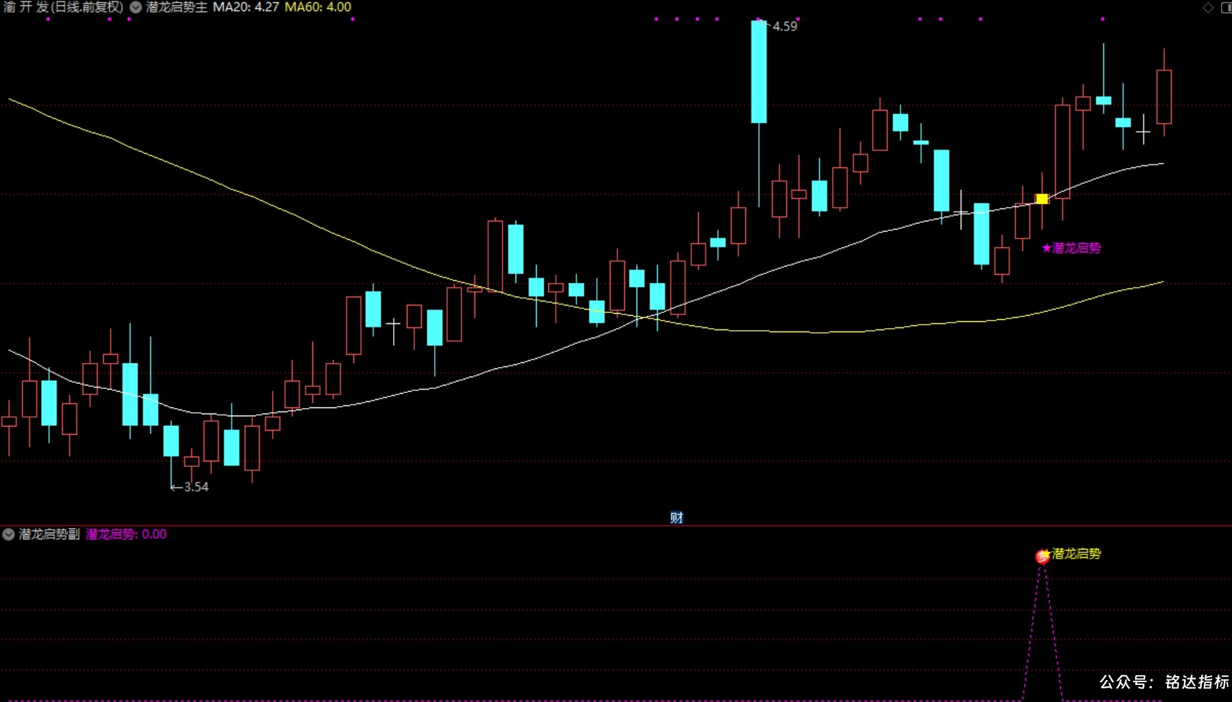Click the 3.54 low price label
1232x702 pixels.
tap(196, 487)
